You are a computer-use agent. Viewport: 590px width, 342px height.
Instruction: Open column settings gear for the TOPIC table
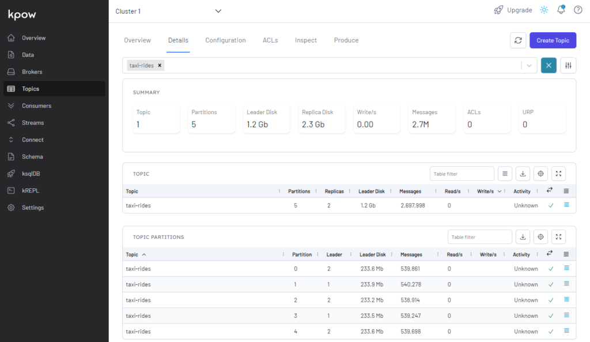(x=540, y=173)
